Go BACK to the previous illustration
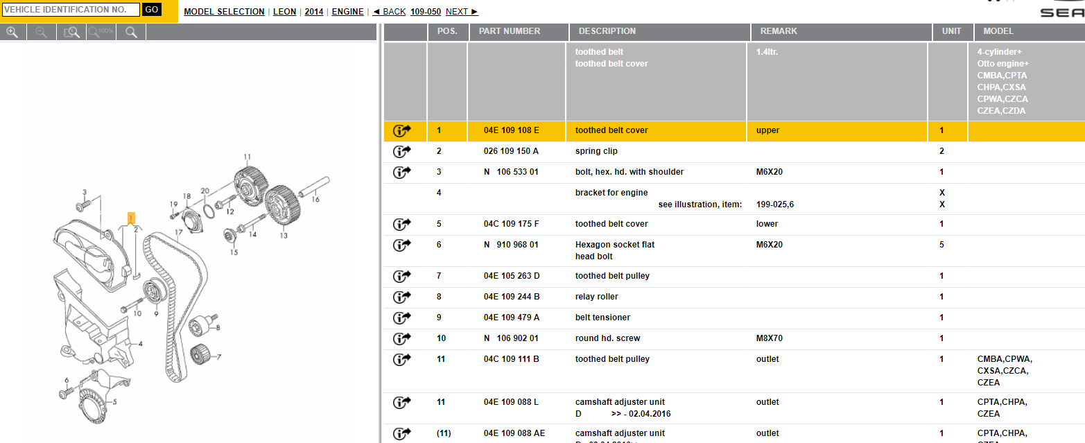The image size is (1085, 443). click(389, 12)
